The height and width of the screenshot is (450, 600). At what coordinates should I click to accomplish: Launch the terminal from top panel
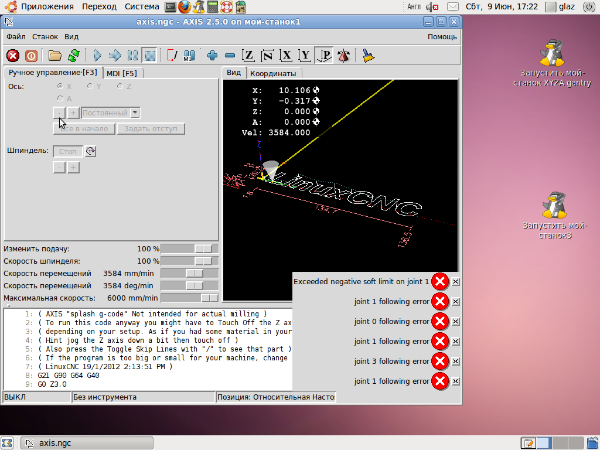click(171, 6)
